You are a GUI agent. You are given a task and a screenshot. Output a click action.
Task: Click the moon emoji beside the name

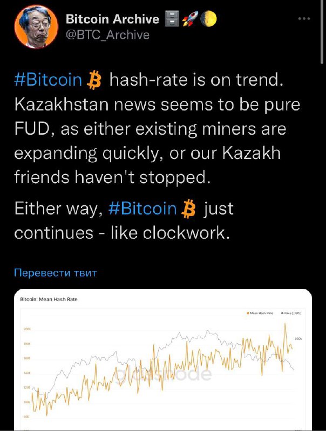pos(209,19)
